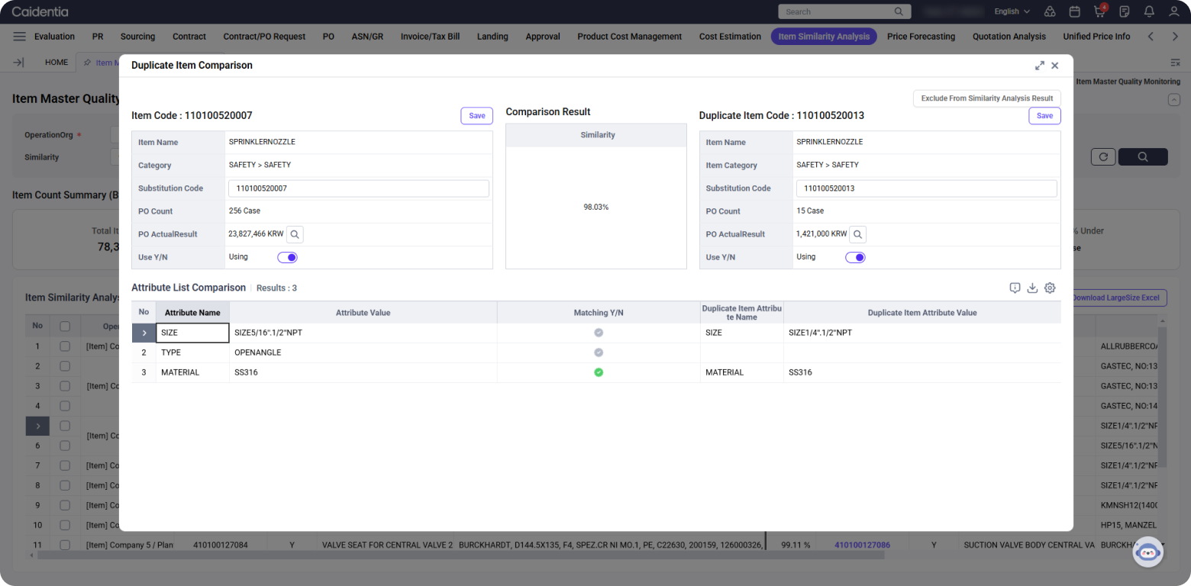This screenshot has width=1191, height=586.
Task: Switch to the Price Forecasting tab
Action: pyautogui.click(x=921, y=37)
